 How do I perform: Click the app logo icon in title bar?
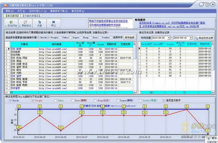(6, 5)
